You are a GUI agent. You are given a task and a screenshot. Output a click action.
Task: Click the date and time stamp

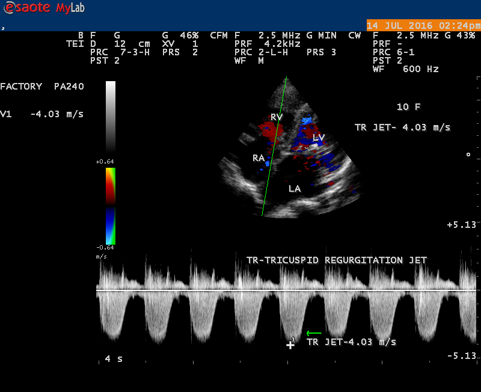point(423,25)
